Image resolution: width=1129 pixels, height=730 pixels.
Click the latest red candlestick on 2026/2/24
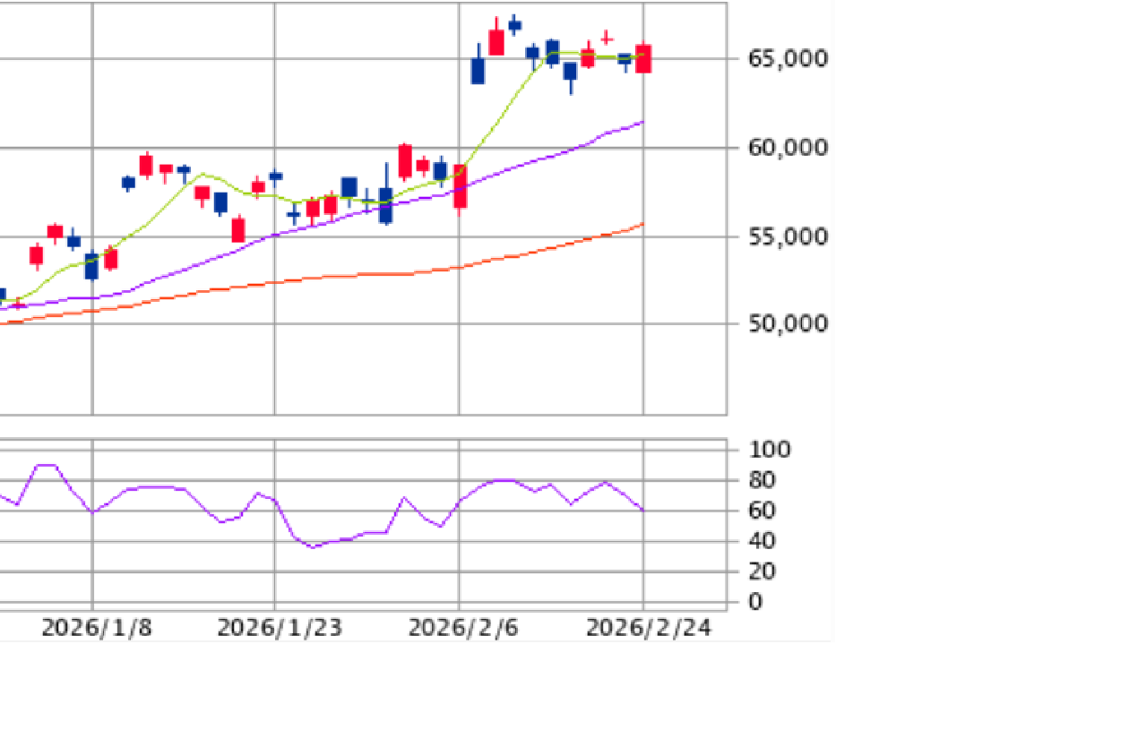coord(643,59)
